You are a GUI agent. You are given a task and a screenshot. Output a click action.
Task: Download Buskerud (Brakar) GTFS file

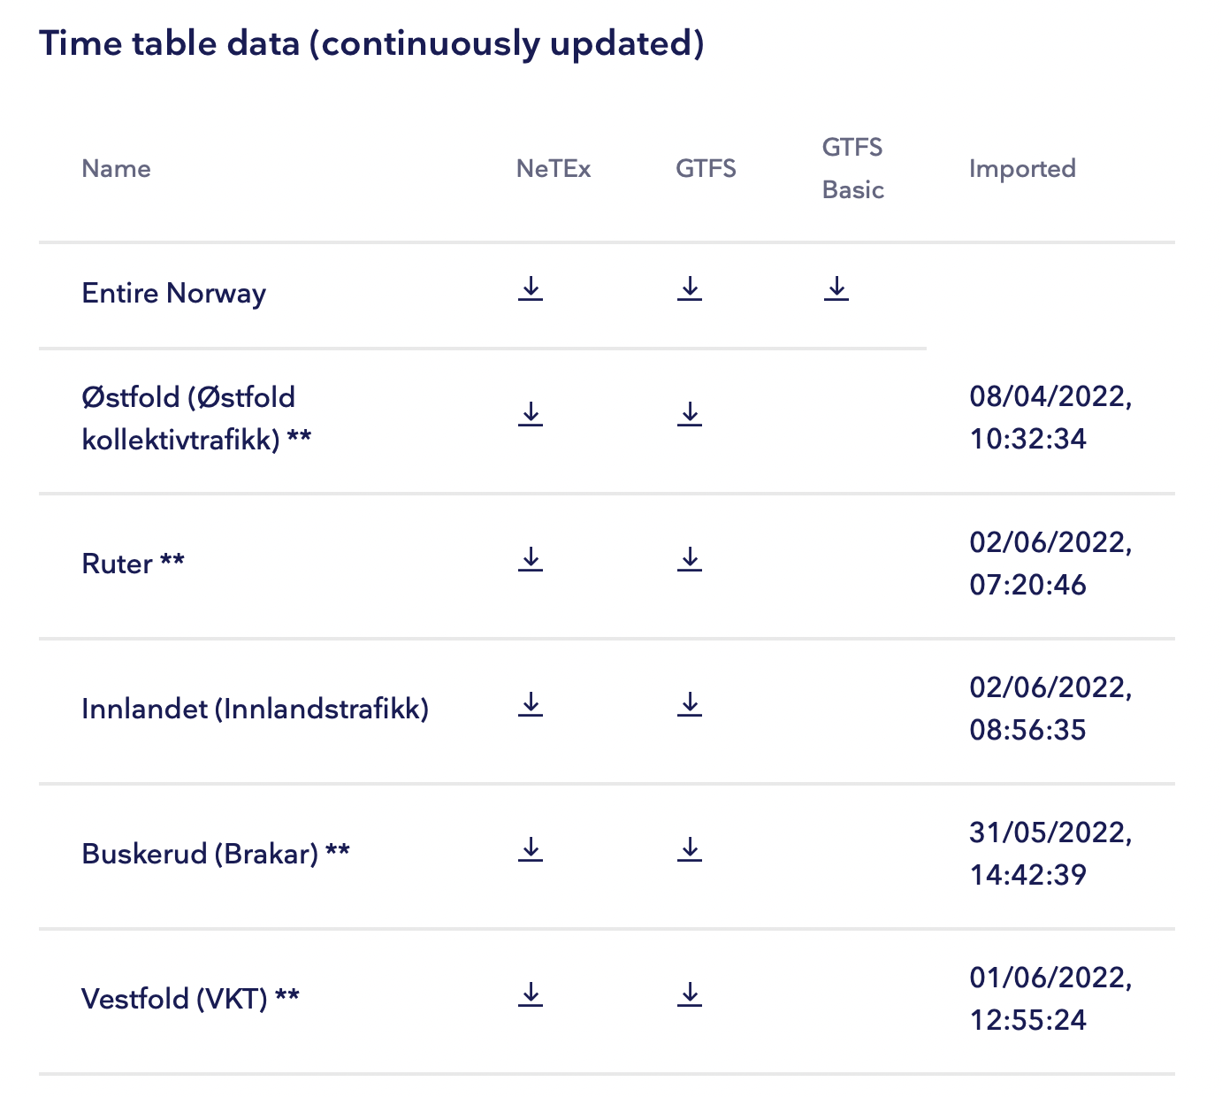690,849
